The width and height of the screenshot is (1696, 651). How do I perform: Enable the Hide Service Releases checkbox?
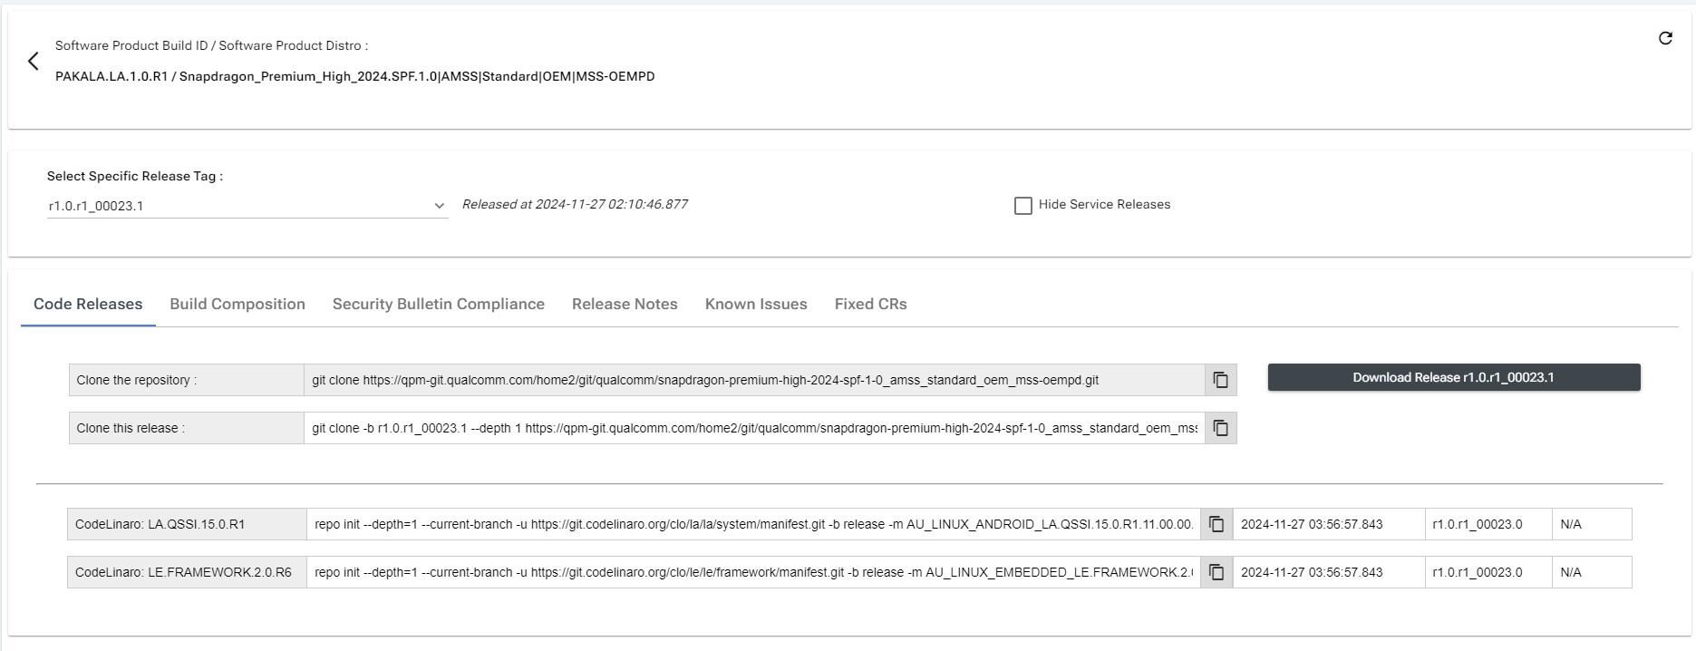(x=1023, y=206)
